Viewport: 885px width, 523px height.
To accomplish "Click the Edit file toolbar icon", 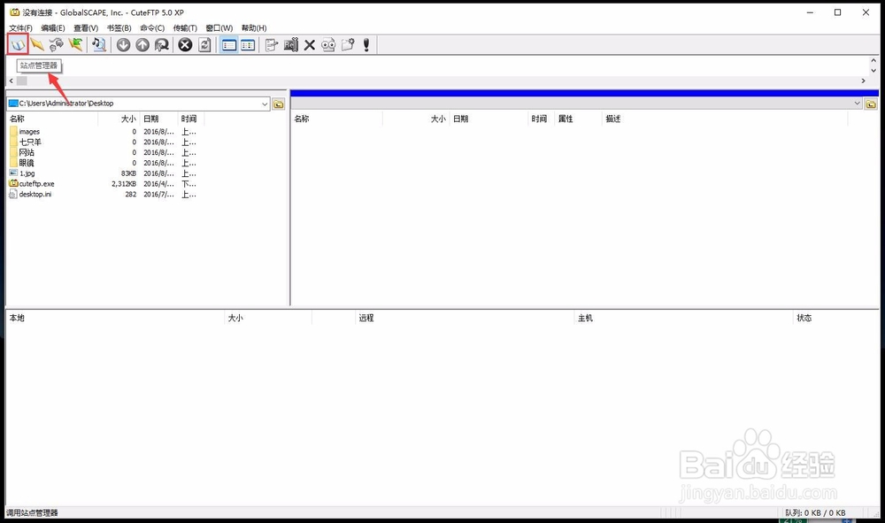I will click(x=272, y=45).
